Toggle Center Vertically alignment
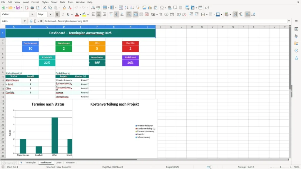 (x=116, y=14)
